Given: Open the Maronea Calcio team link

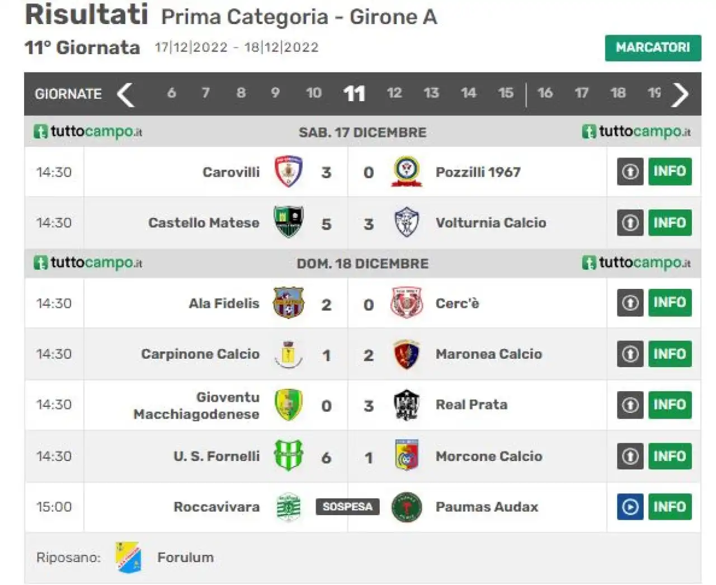Looking at the screenshot, I should (488, 354).
